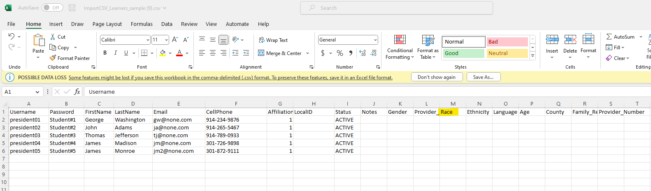Switch to the Formulas tab
This screenshot has height=191, width=651.
click(x=142, y=24)
